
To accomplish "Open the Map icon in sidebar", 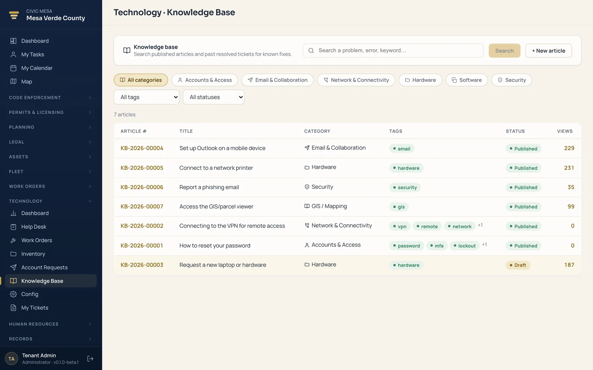I will click(13, 81).
